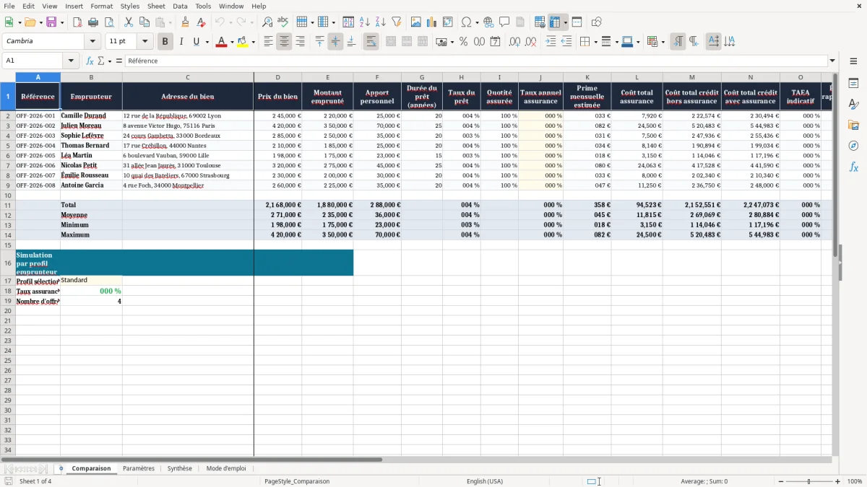Screen dimensions: 867x487
Task: Expand the formula bar arrow
Action: click(832, 61)
